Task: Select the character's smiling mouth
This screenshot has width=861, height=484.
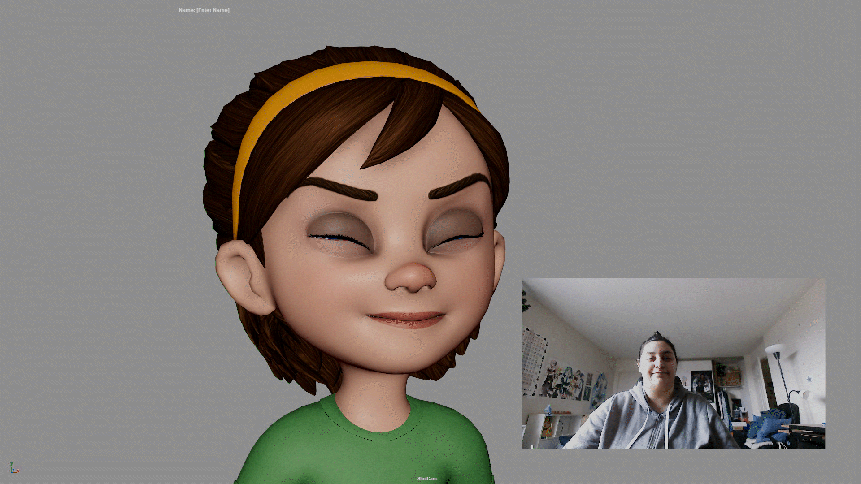Action: [x=405, y=319]
